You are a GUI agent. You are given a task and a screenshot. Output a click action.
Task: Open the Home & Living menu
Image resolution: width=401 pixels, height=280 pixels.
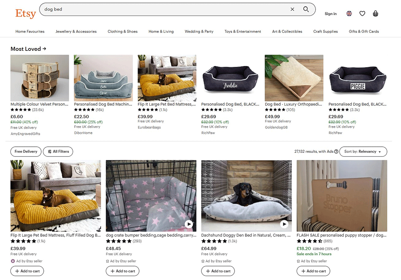coord(161,32)
